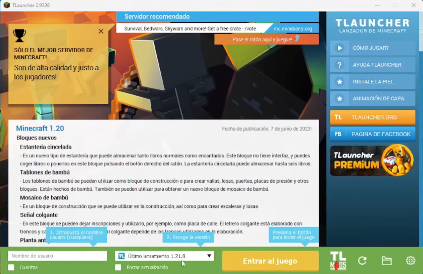Click the right sidebar scrollbar thumb

tap(421, 32)
